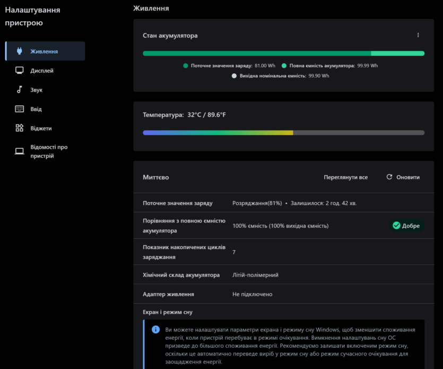Click the battery charge progress bar
Viewport: 443px width, 369px height.
pyautogui.click(x=284, y=54)
